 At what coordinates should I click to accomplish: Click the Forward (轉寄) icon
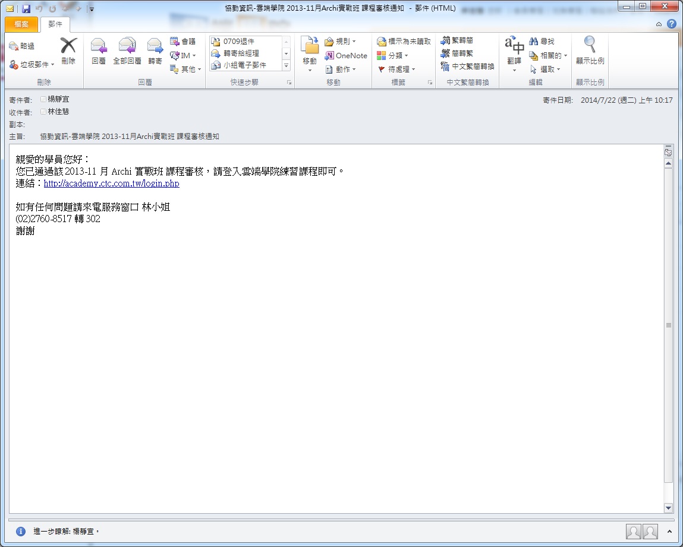[x=155, y=46]
